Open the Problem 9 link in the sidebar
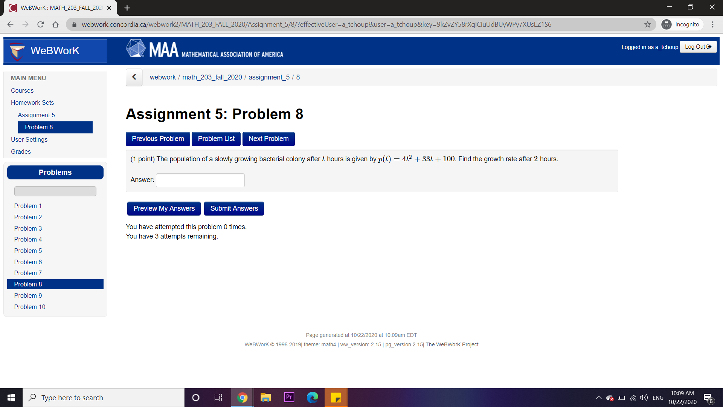723x407 pixels. [x=28, y=295]
